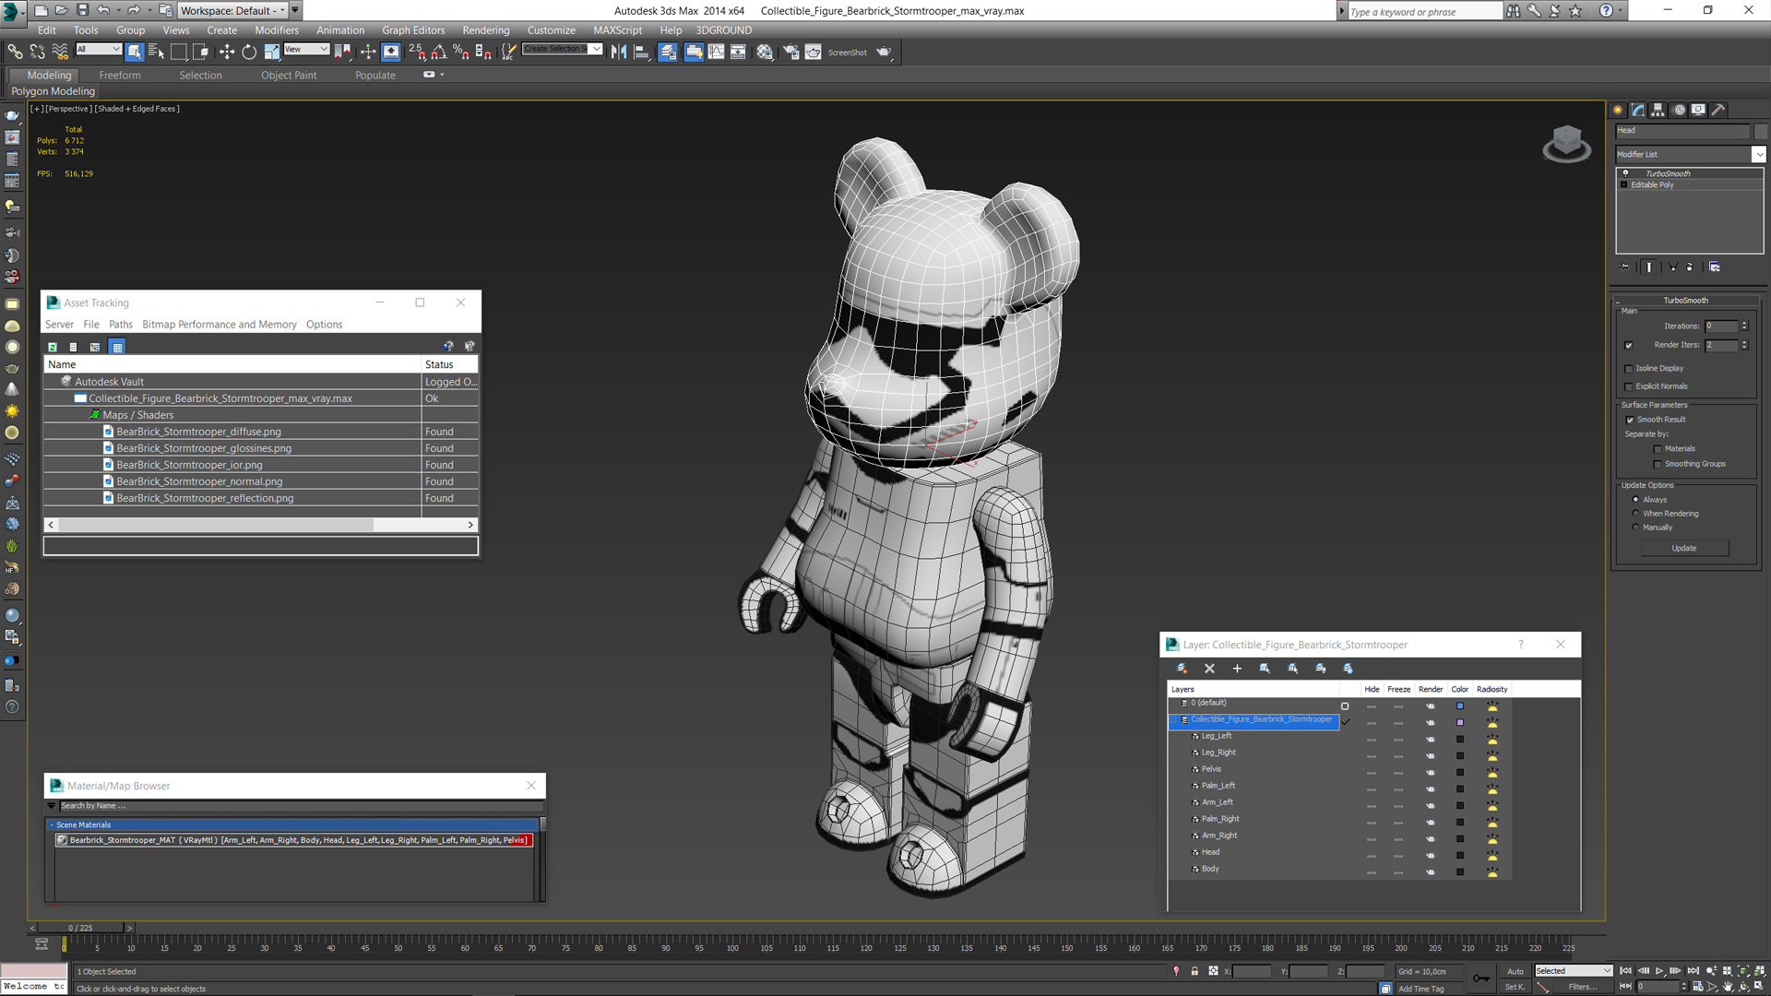Click the Select Object tool

tap(135, 53)
